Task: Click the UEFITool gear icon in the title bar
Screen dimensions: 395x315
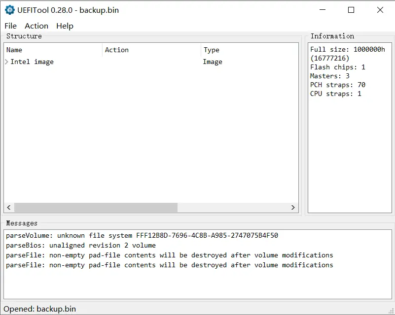Action: tap(10, 10)
